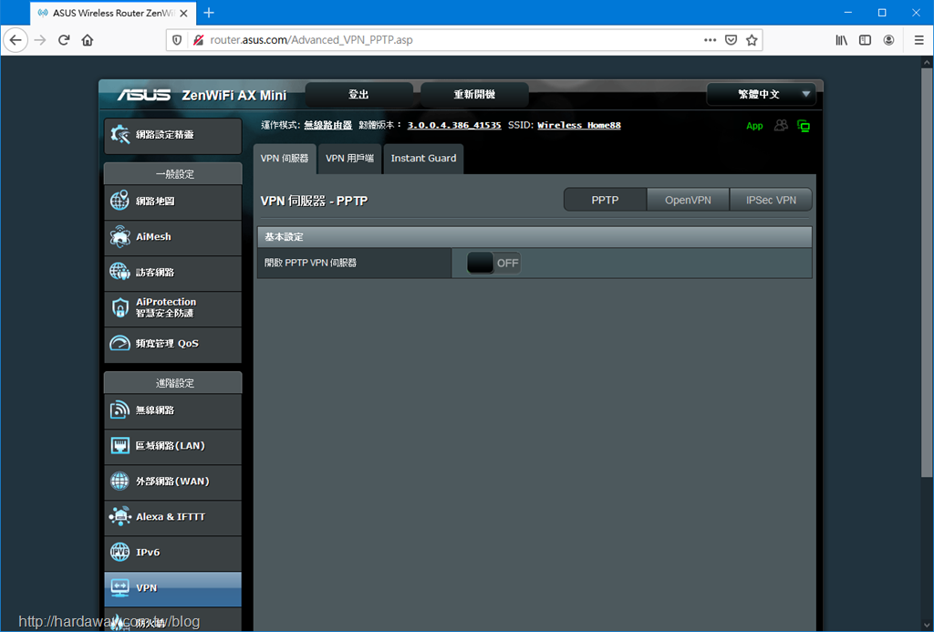934x632 pixels.
Task: Open Firefox hamburger menu
Action: (919, 40)
